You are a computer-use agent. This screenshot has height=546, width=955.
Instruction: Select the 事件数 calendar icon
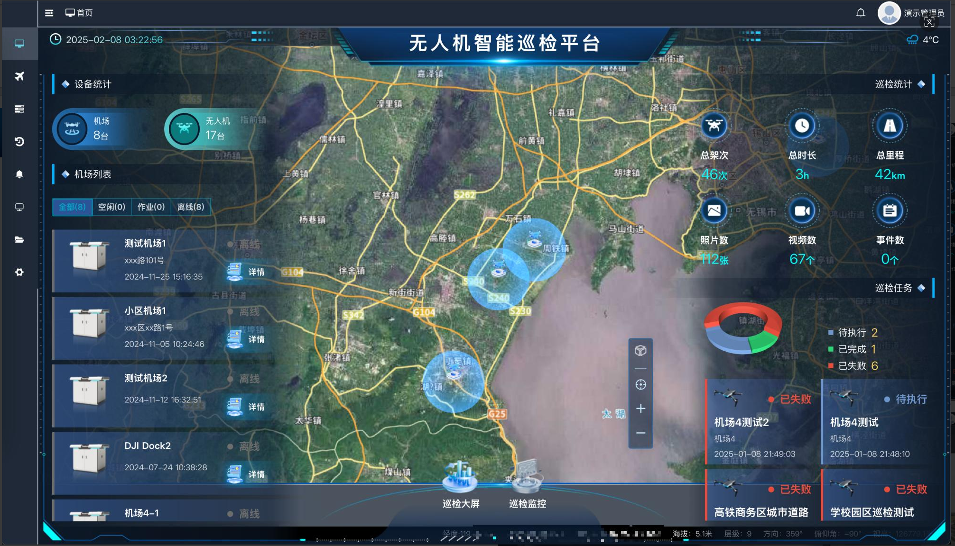pyautogui.click(x=890, y=211)
